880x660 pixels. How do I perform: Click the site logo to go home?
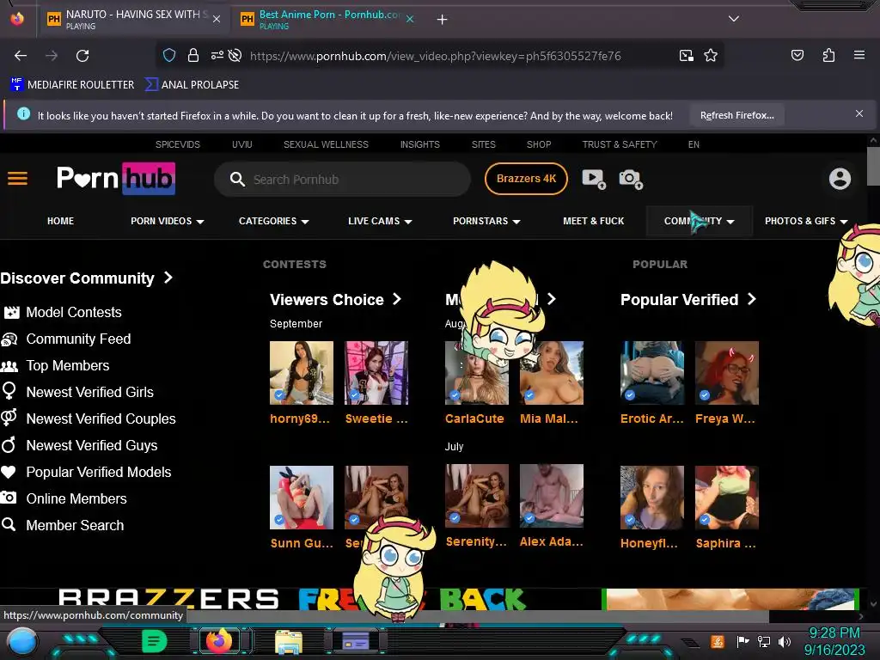[116, 179]
